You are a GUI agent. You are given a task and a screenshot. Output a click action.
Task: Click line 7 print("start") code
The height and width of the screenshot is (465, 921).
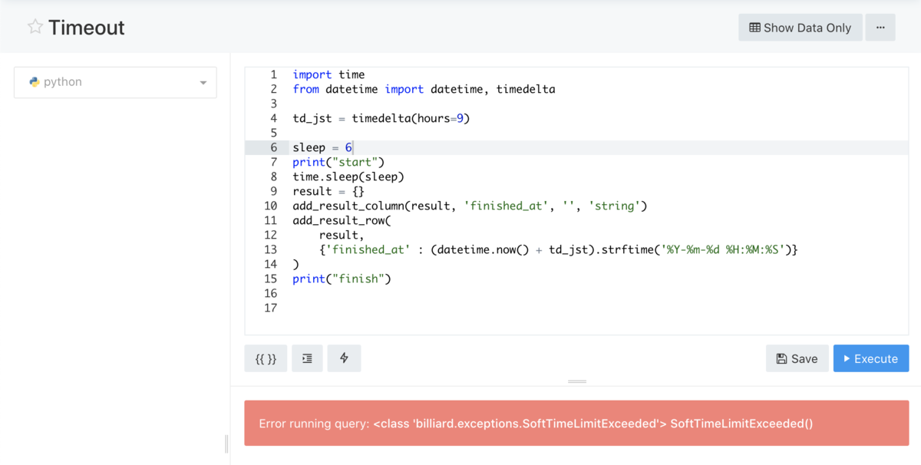point(338,162)
